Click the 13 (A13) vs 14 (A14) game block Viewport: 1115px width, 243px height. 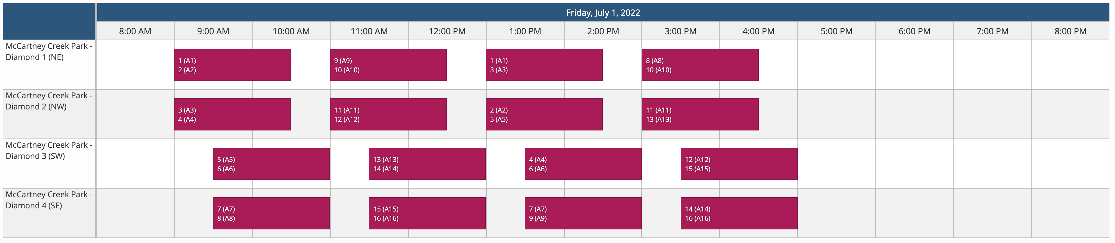(427, 164)
